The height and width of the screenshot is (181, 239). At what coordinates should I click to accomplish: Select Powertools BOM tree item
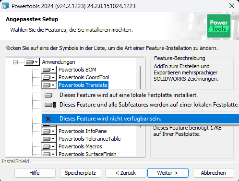pos(77,70)
